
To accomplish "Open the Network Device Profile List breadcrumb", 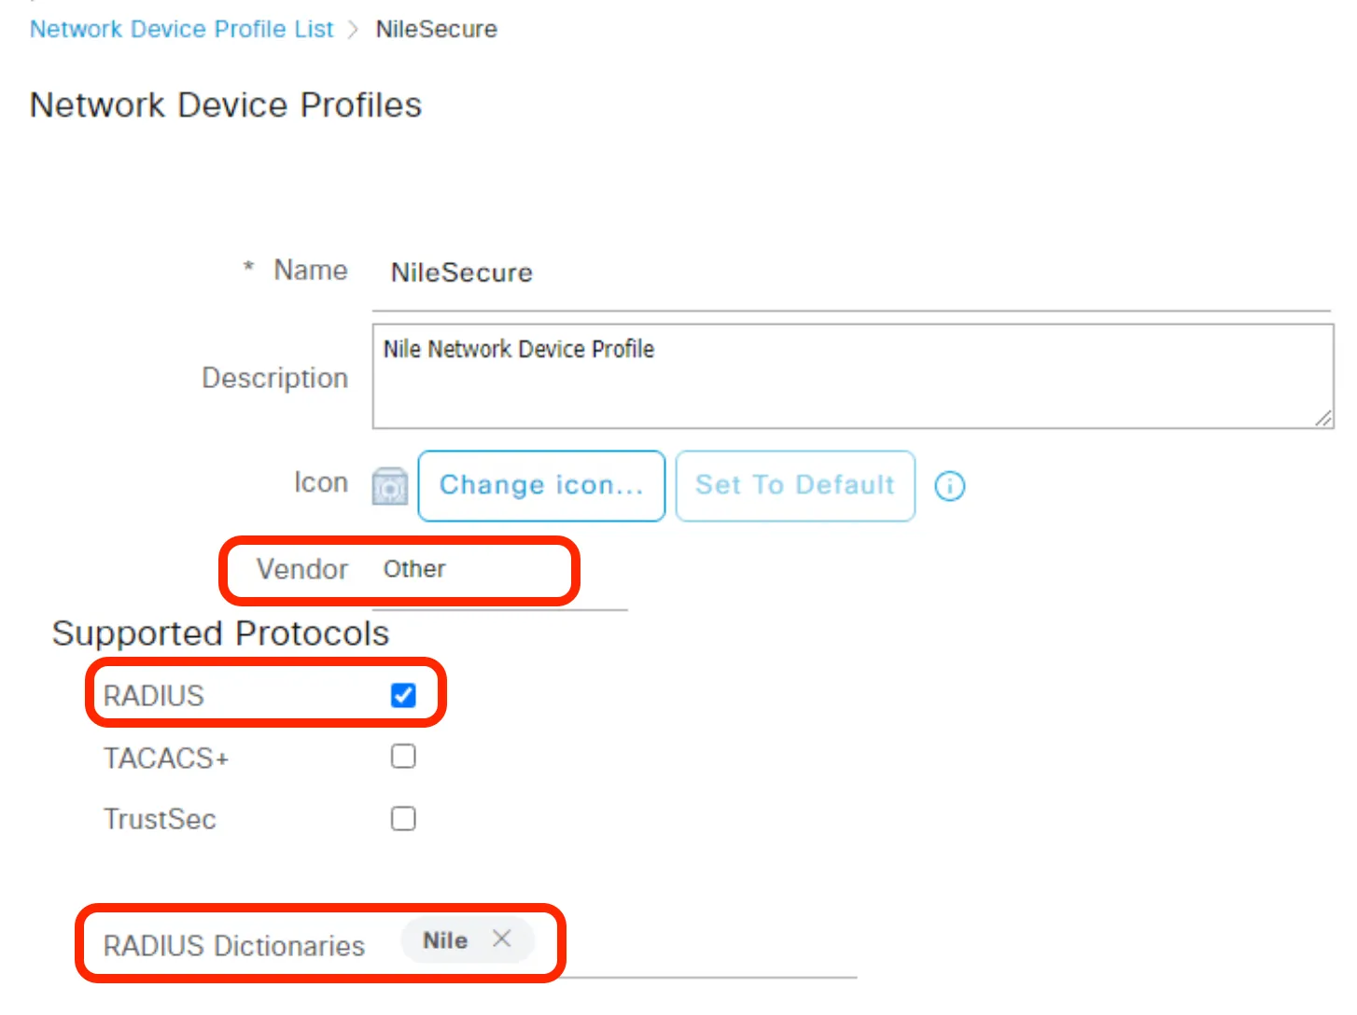I will (x=181, y=29).
